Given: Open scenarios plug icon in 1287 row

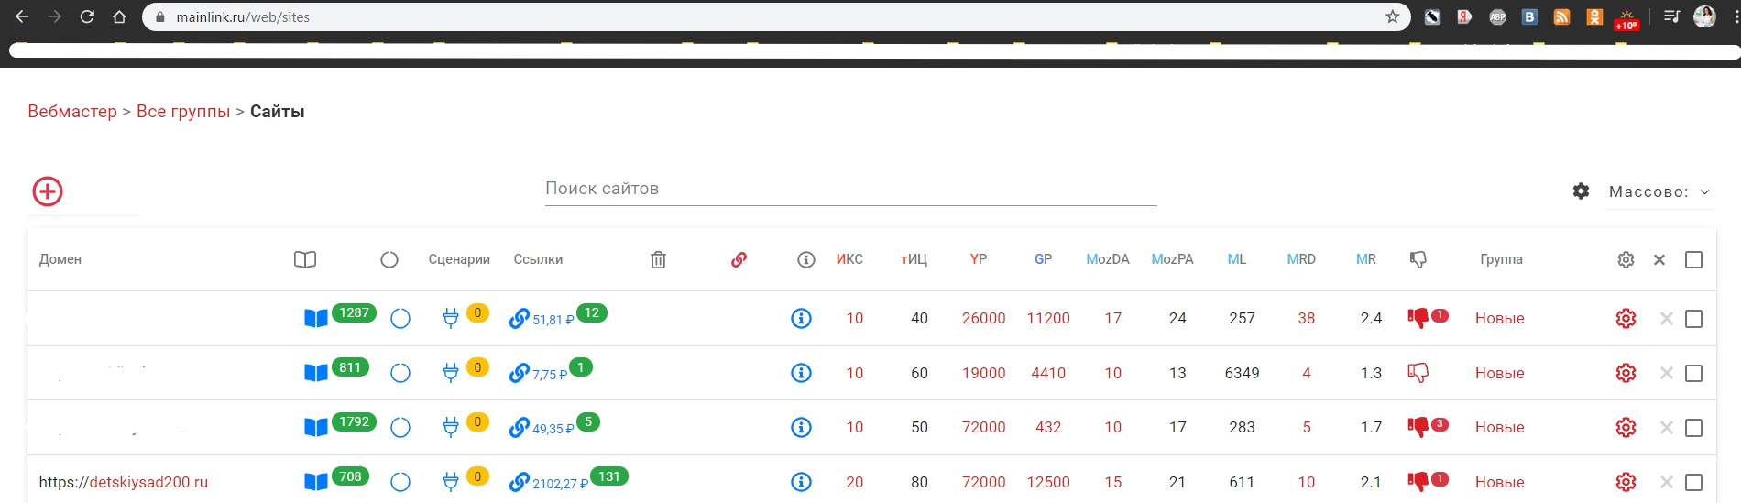Looking at the screenshot, I should [450, 319].
